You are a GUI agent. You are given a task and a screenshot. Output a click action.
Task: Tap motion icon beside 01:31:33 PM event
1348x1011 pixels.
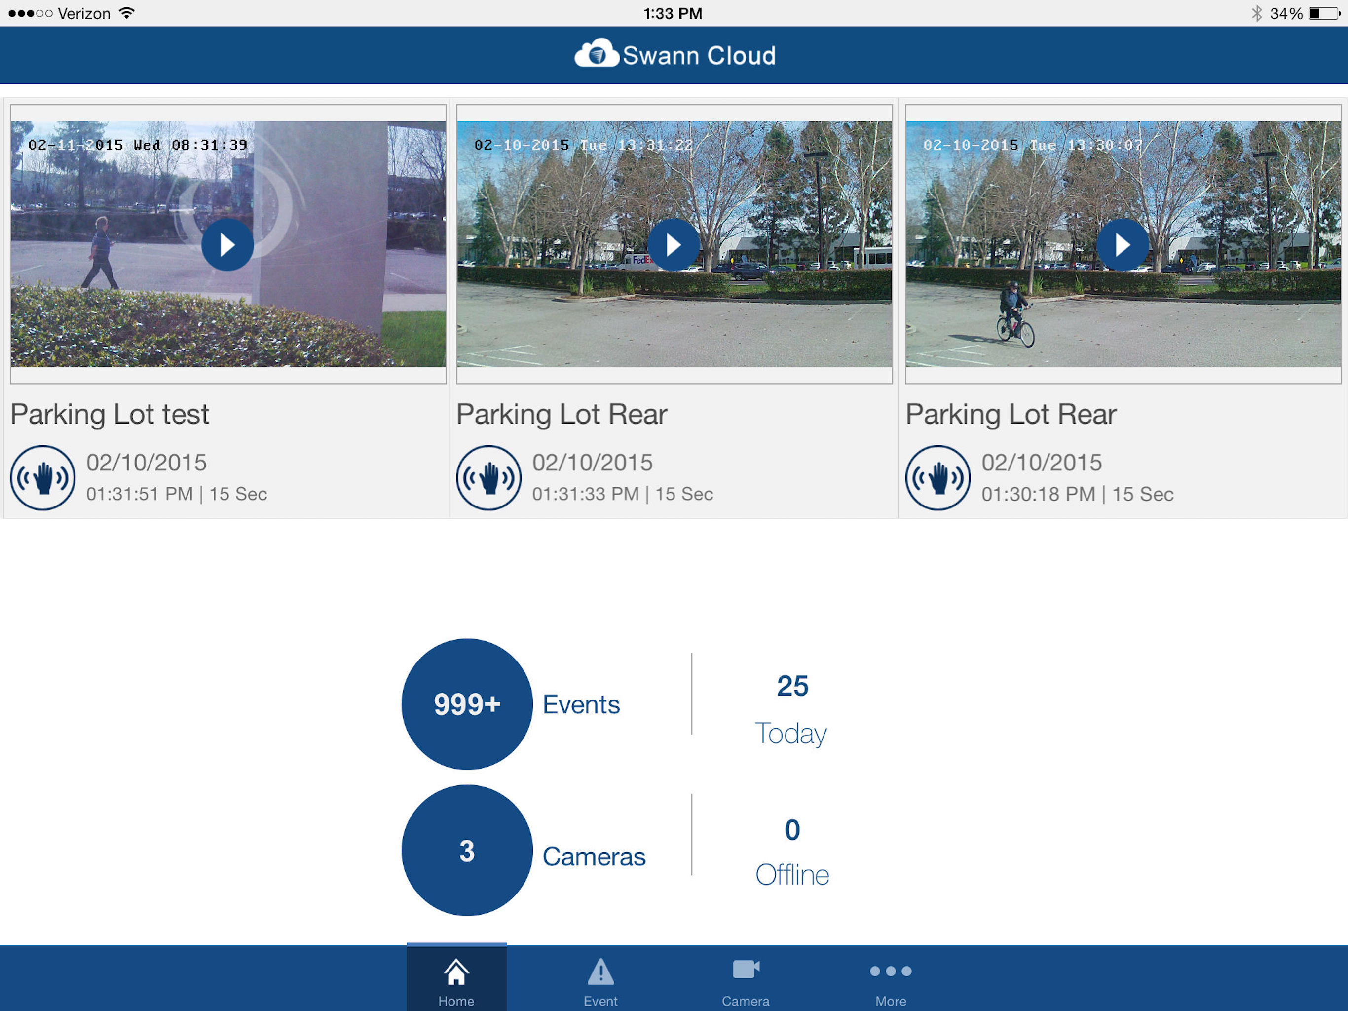click(489, 477)
